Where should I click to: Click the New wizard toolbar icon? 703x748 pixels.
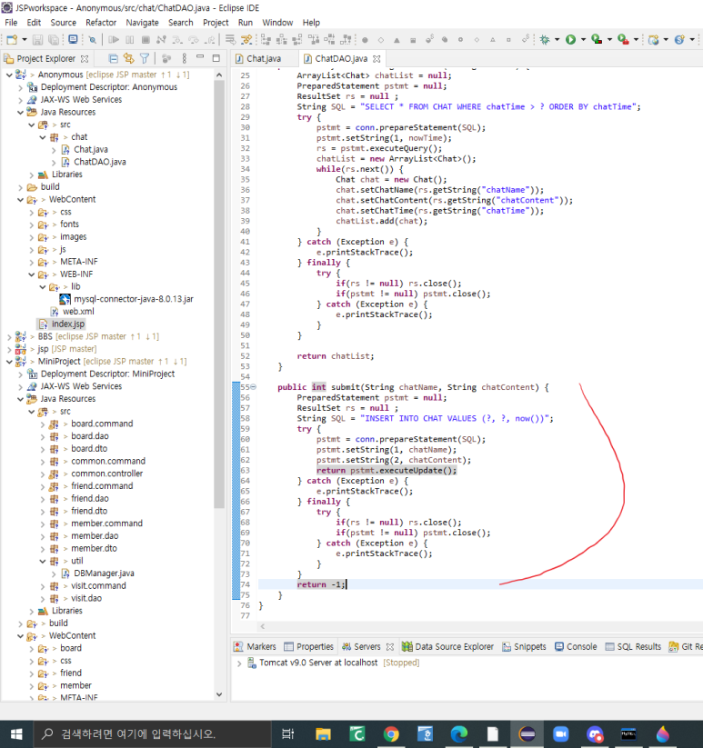click(x=12, y=40)
